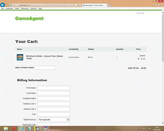Click the browser Forward arrow button
The height and width of the screenshot is (131, 164).
[x=7, y=5]
